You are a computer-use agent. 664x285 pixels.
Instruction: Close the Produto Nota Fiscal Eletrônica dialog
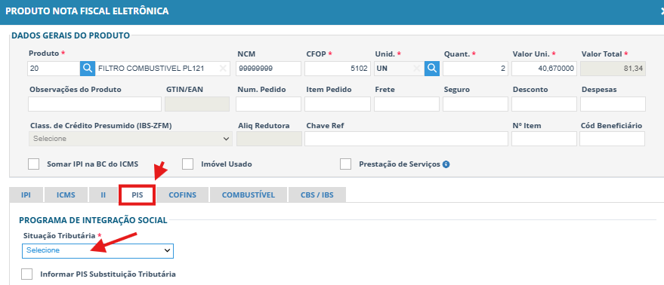(662, 12)
